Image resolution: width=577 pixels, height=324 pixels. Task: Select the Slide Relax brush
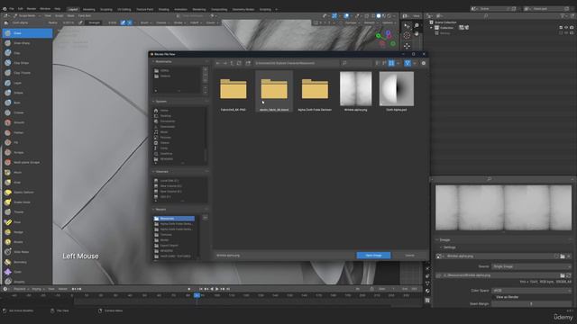(27, 252)
